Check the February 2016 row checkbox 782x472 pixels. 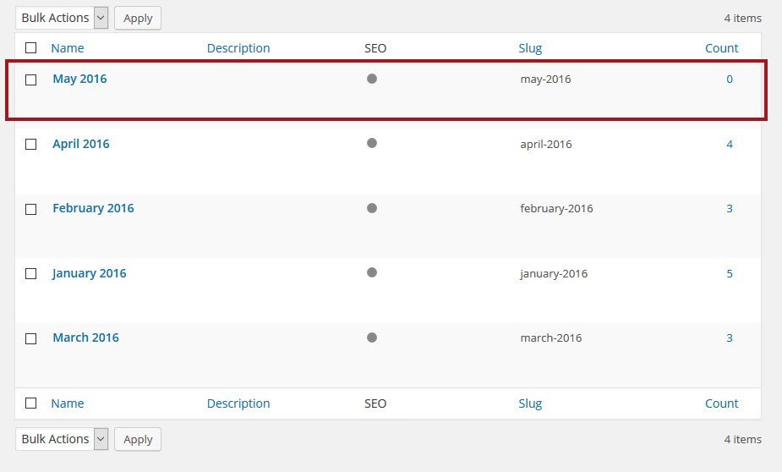(31, 209)
